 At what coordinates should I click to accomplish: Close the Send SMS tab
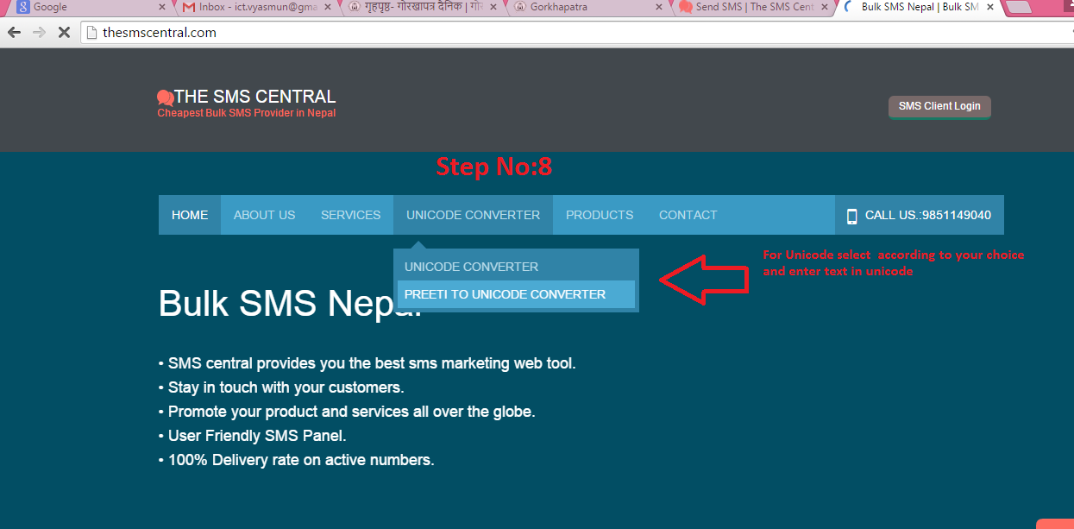tap(825, 7)
